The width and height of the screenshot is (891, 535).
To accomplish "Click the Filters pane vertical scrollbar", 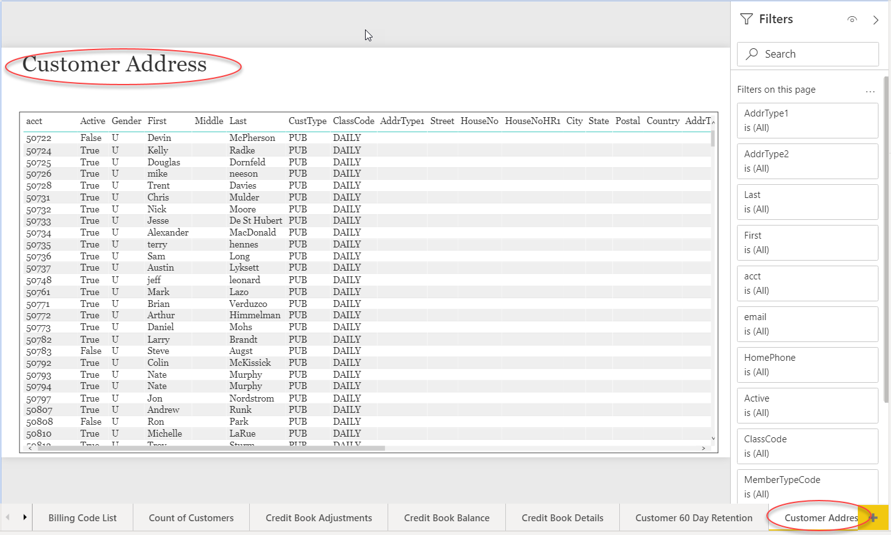I will (886, 239).
